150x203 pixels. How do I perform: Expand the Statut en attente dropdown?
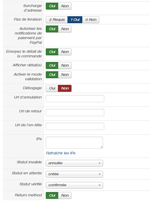click(74, 174)
